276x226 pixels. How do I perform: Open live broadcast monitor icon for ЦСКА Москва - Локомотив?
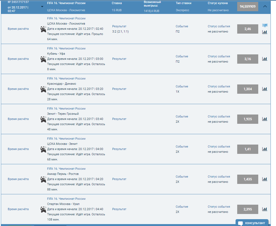pyautogui.click(x=265, y=25)
